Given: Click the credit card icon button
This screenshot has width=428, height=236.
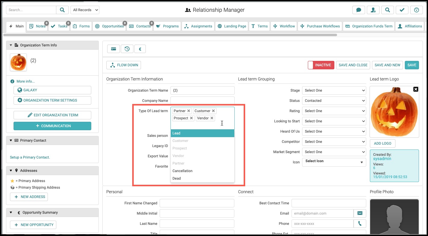Looking at the screenshot, I should click(114, 49).
